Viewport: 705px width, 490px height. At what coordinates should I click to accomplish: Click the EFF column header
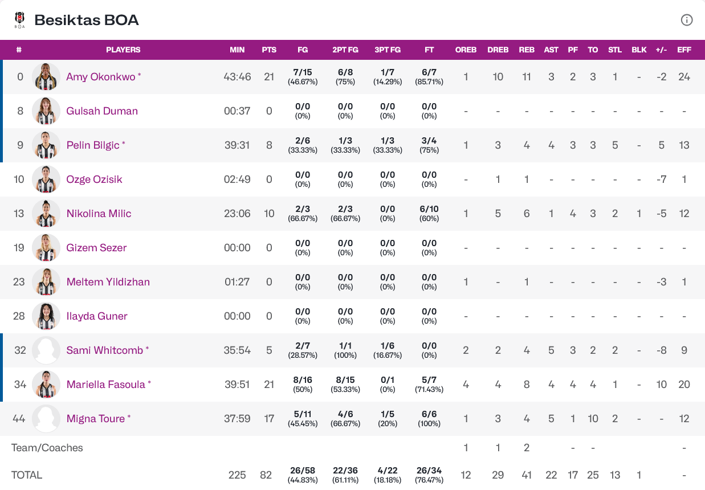click(684, 50)
